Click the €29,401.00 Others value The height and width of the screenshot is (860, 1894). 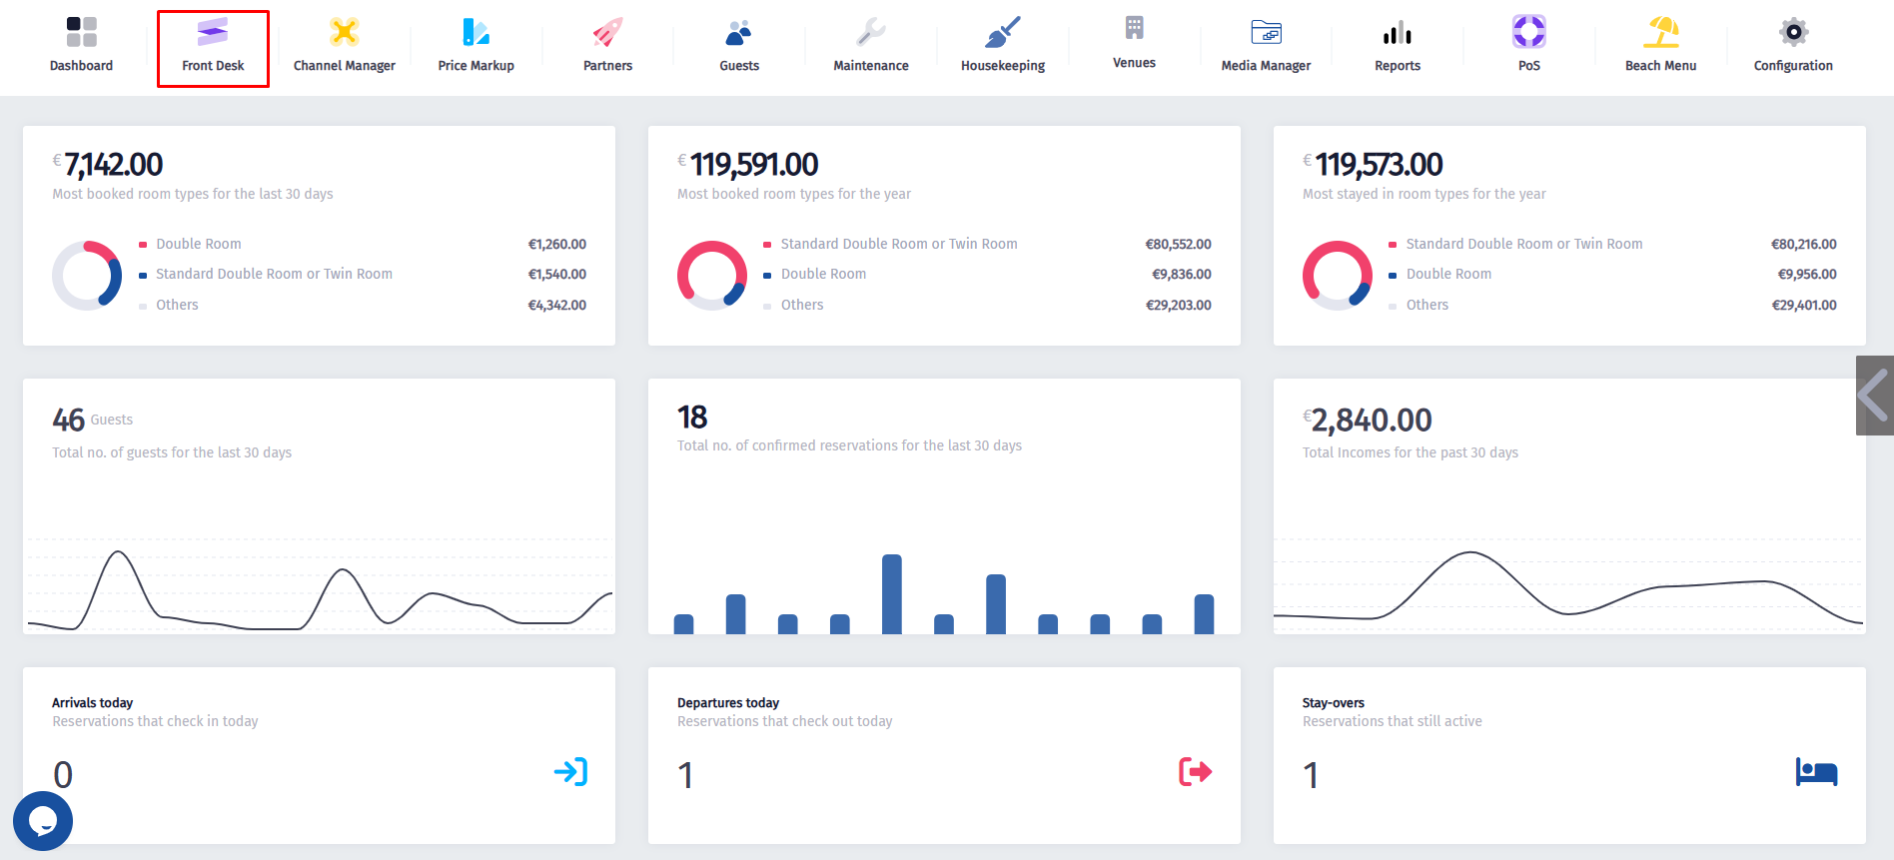pos(1804,305)
